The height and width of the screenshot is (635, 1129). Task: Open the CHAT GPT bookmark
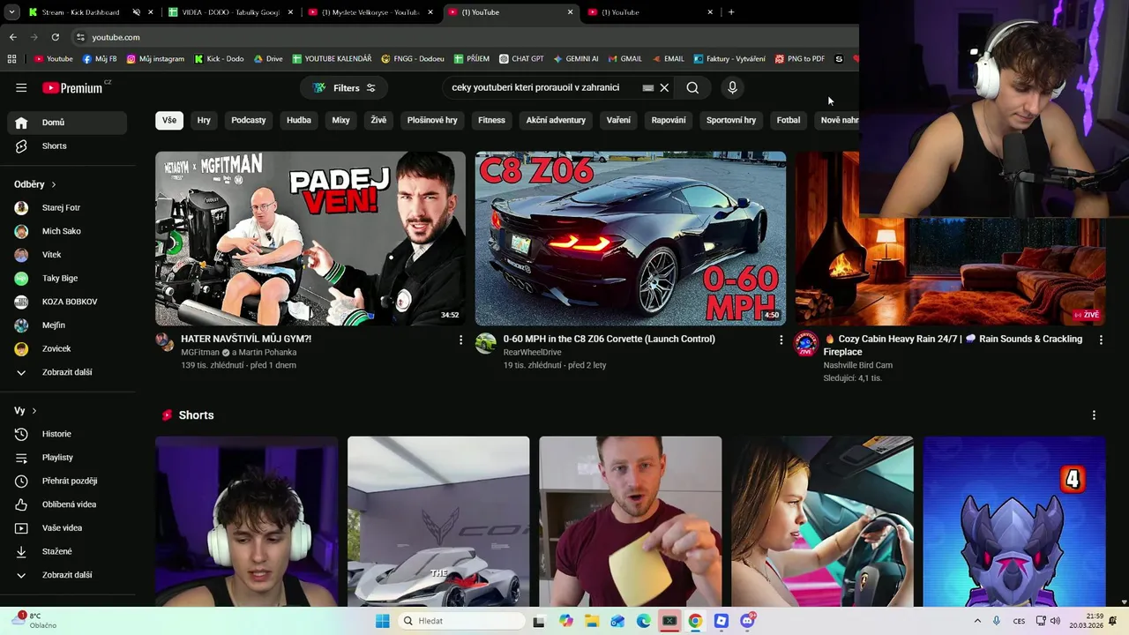tap(521, 59)
